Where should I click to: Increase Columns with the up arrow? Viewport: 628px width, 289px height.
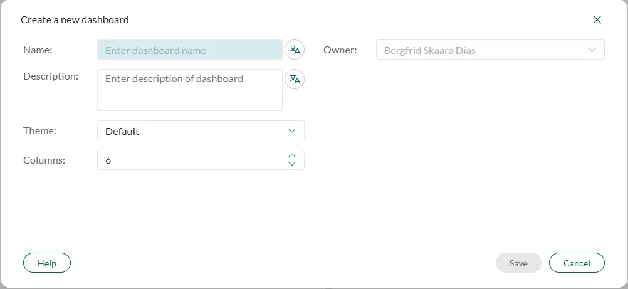tap(291, 155)
